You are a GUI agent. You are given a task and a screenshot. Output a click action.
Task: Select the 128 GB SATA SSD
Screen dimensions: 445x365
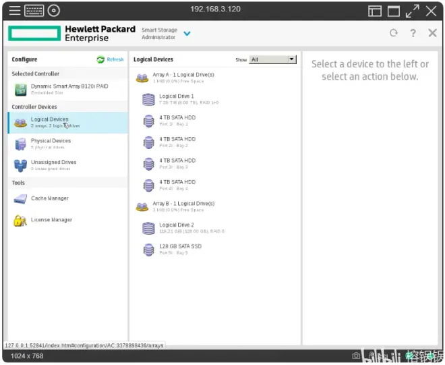(x=215, y=250)
